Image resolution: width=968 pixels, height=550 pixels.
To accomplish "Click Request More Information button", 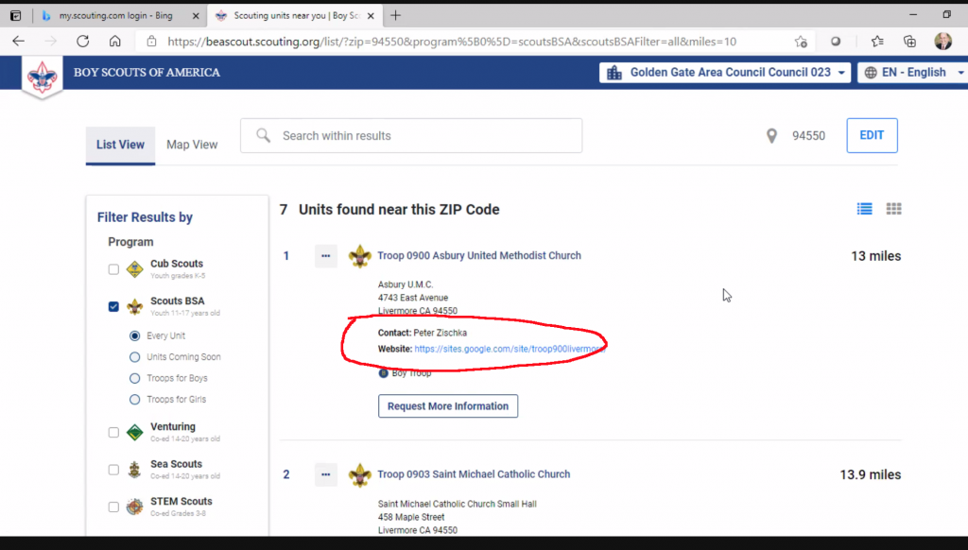I will 448,406.
